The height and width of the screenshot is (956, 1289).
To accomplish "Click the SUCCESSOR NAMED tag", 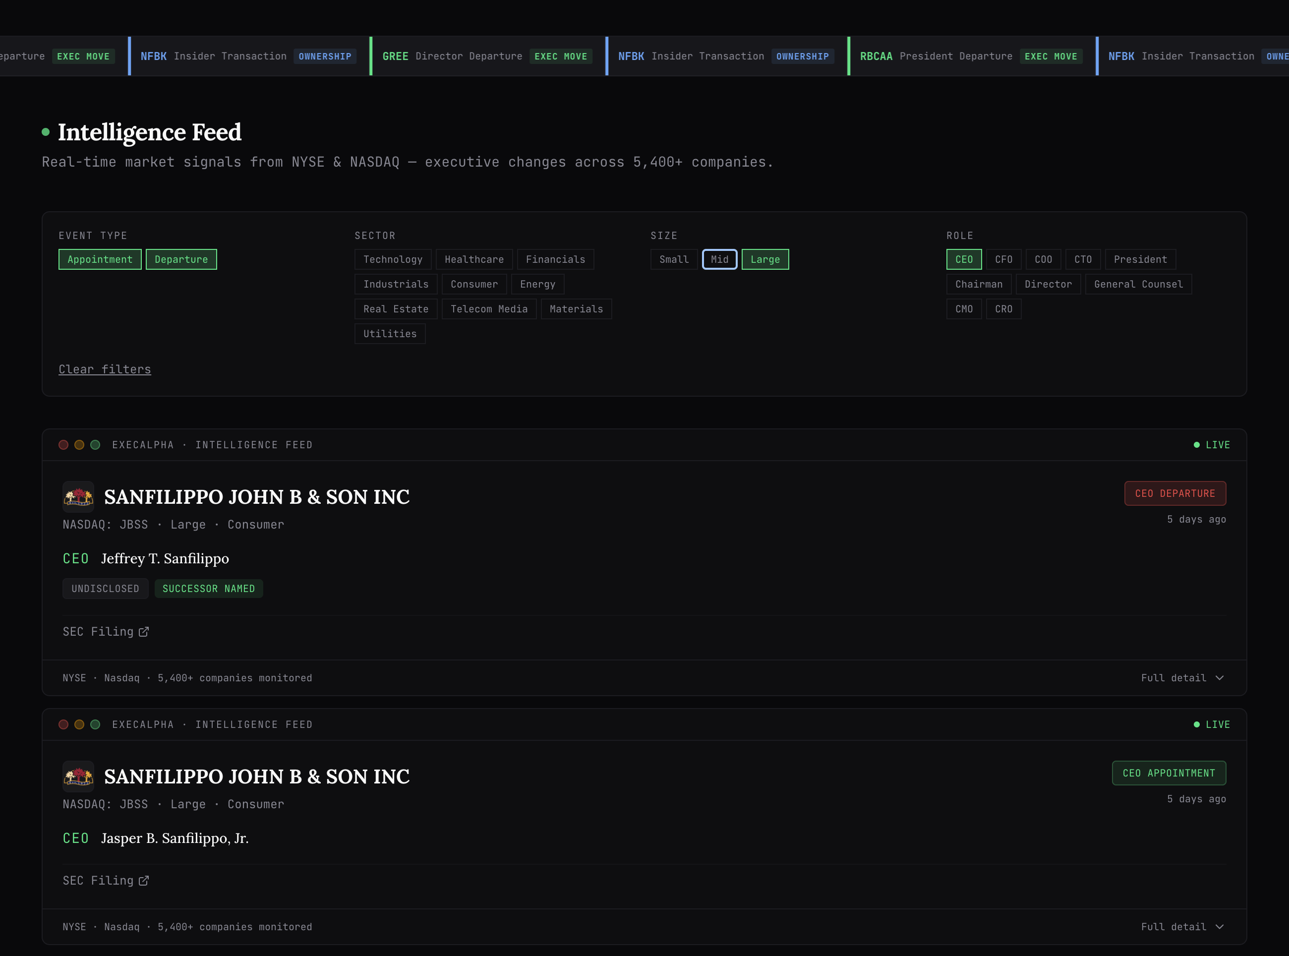I will tap(209, 589).
